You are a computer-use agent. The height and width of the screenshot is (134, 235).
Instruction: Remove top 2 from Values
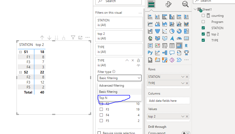pyautogui.click(x=187, y=116)
